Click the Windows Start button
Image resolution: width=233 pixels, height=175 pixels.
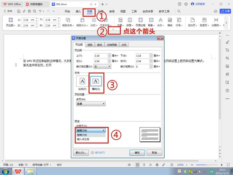coord(6,171)
